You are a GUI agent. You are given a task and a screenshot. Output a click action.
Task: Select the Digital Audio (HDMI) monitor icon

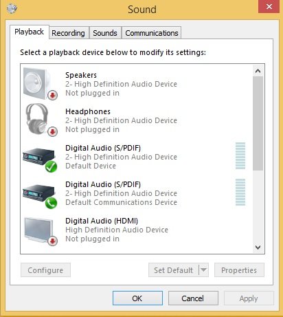[x=38, y=230]
